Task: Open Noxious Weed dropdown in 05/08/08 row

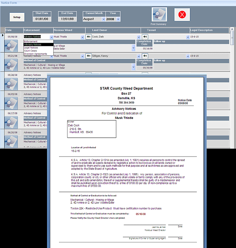Action: (x=82, y=37)
